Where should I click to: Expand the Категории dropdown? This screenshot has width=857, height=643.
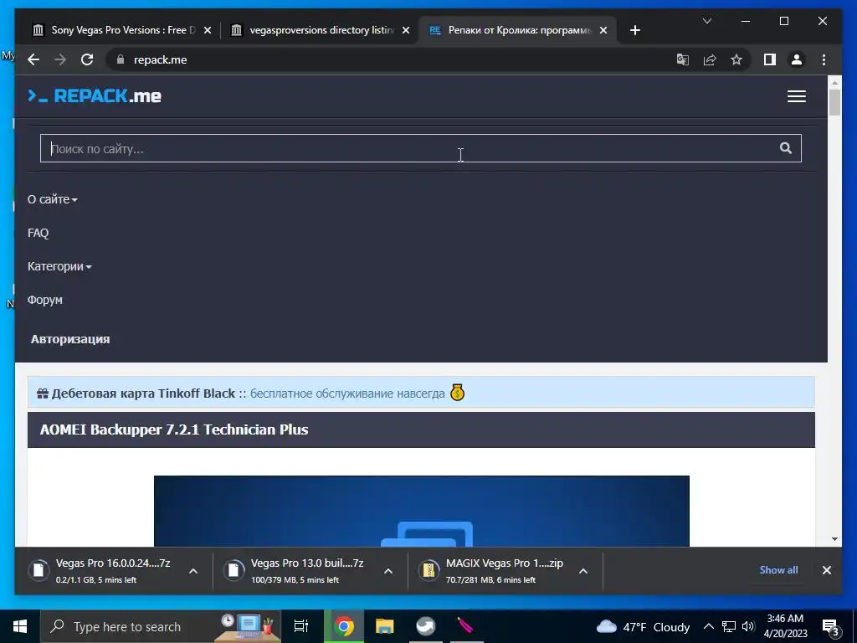point(59,266)
